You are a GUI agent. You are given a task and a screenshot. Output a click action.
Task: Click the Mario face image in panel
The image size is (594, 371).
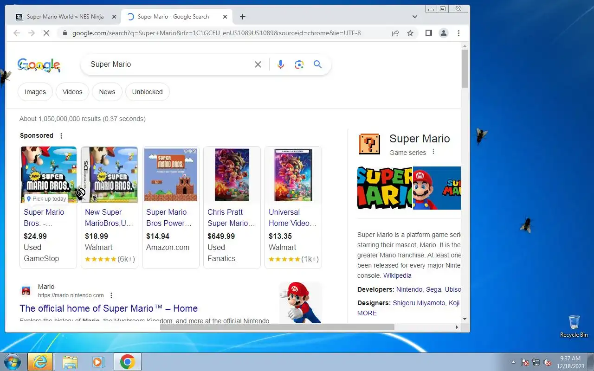click(x=437, y=188)
